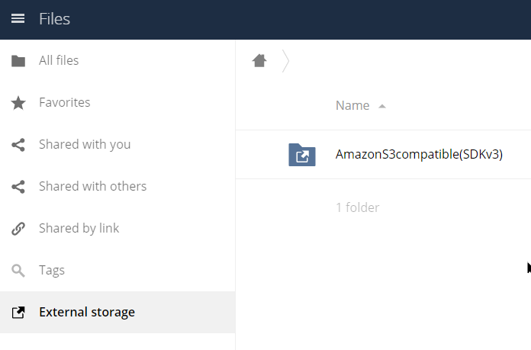Go to home via breadcrumb house icon

pos(259,61)
